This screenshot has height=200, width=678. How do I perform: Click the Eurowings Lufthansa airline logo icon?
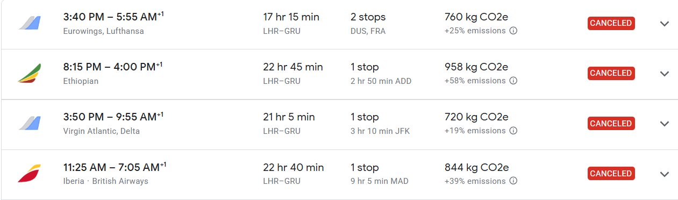coord(29,23)
